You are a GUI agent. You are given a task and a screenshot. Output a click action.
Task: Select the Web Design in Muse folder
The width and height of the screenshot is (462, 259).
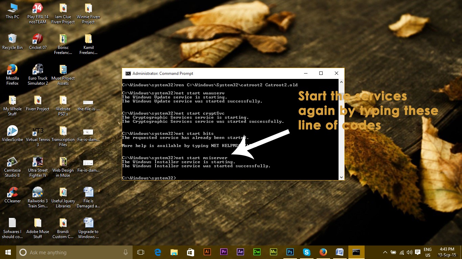[63, 167]
